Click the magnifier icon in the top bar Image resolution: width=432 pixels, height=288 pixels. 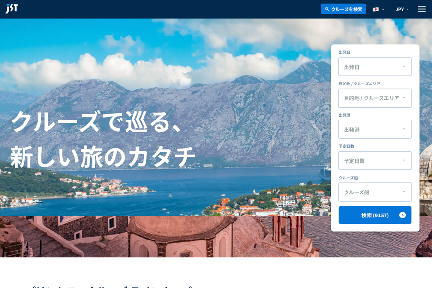327,9
